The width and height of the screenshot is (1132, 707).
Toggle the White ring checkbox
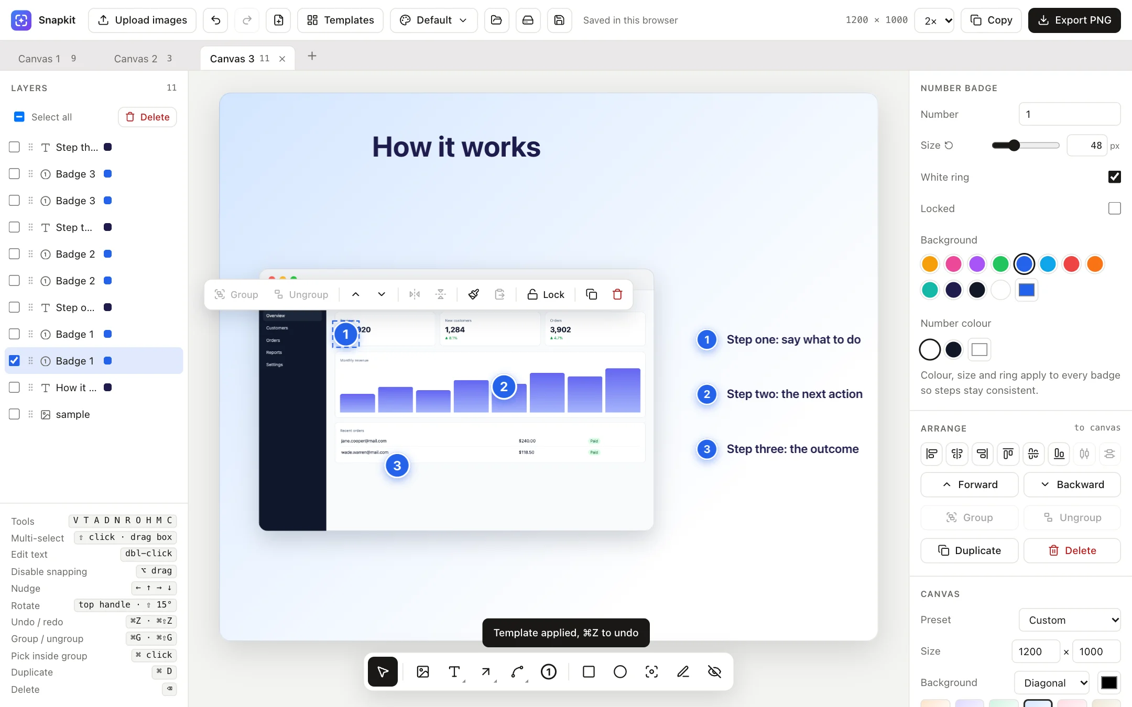coord(1114,177)
